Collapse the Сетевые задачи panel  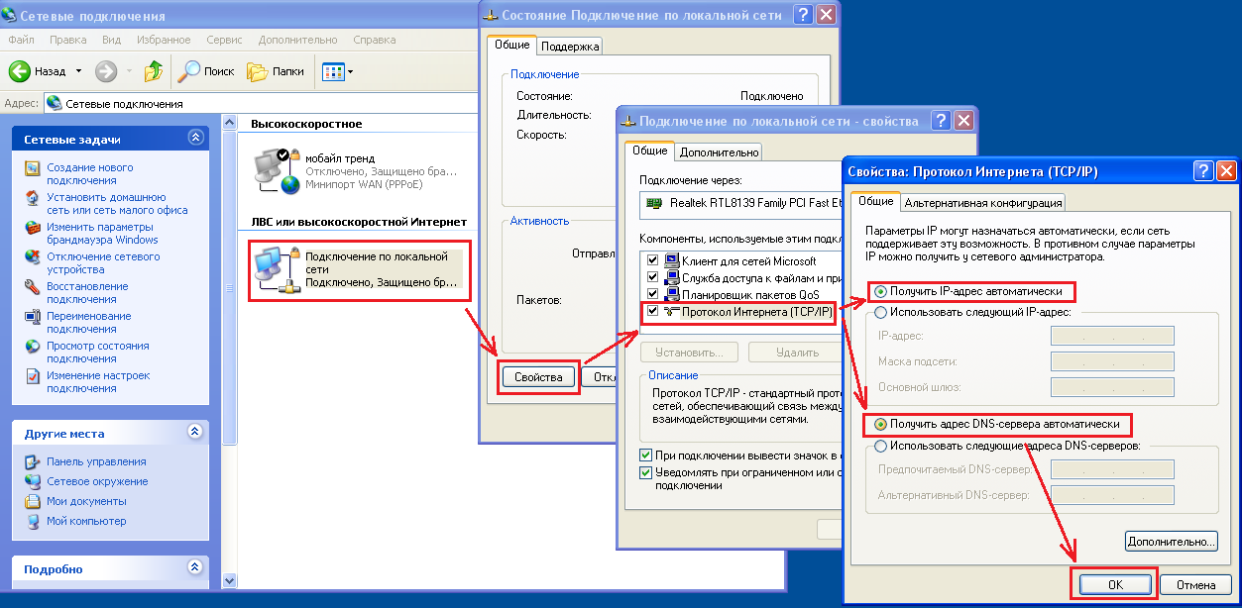195,140
